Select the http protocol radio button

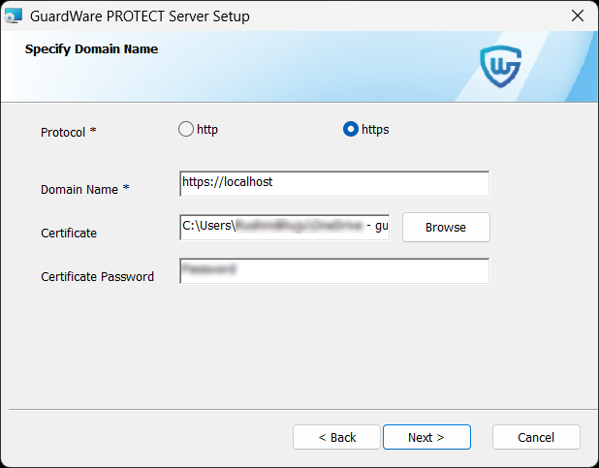(x=186, y=129)
